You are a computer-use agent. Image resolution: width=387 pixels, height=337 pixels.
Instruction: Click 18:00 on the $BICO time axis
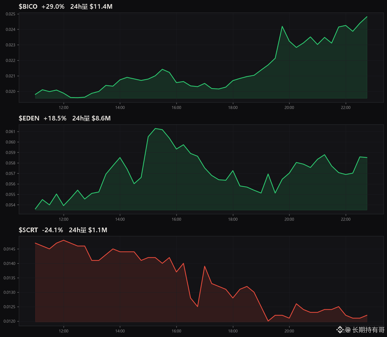click(233, 108)
